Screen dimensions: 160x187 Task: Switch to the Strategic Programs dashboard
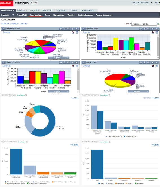click(85, 15)
